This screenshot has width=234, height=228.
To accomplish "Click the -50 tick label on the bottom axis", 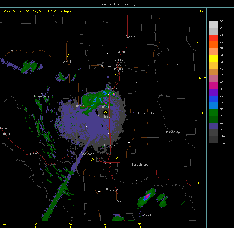I will coord(69,224).
